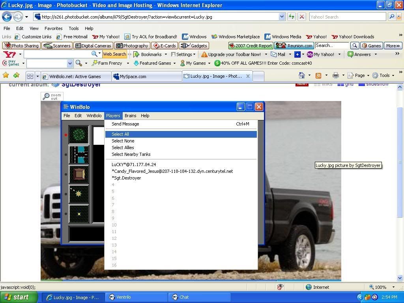
Task: Expand the Yahoo toolbar Settings dropdown
Action: (186, 54)
